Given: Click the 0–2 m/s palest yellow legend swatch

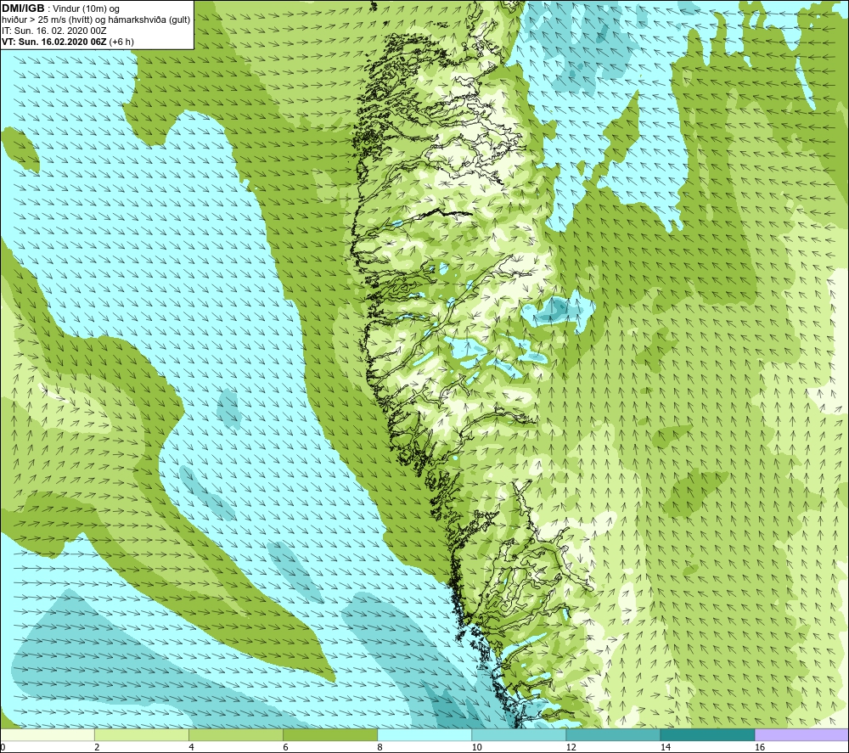Looking at the screenshot, I should 48,734.
